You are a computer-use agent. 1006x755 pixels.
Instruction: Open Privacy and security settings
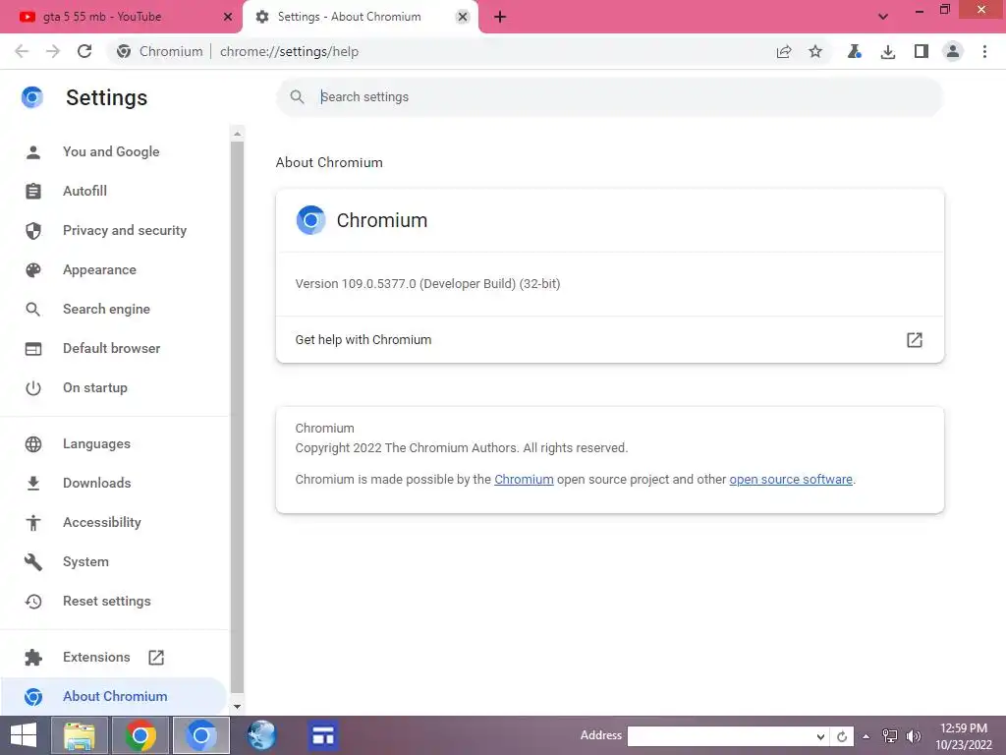point(125,230)
